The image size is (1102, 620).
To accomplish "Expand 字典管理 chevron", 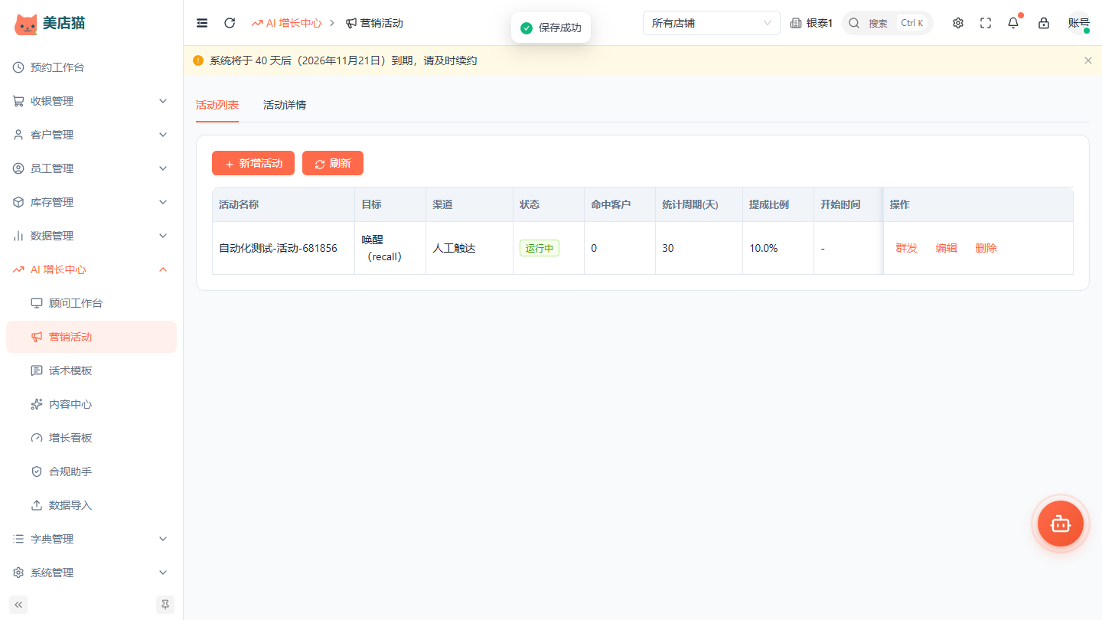I will [x=162, y=539].
